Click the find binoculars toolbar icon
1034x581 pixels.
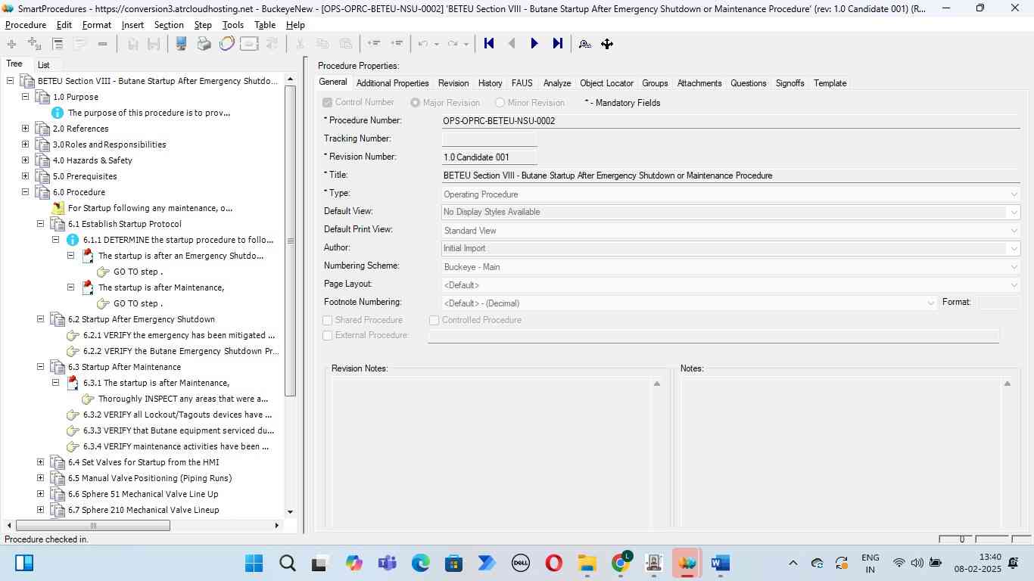(584, 44)
